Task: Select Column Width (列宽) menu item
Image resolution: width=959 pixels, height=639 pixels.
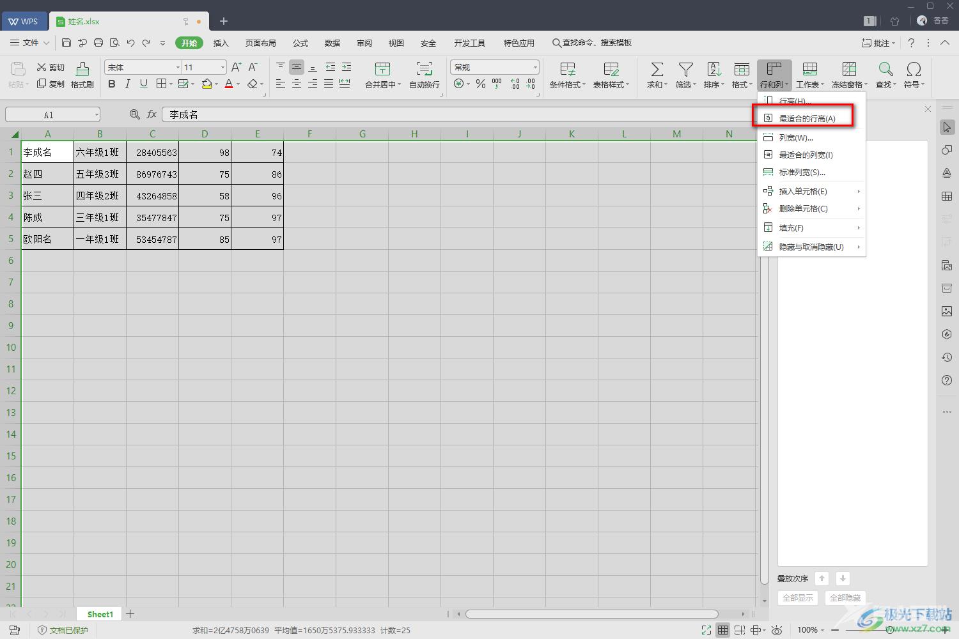Action: 811,137
